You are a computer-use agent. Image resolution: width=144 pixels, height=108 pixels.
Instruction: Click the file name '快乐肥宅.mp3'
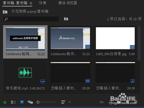[17, 88]
